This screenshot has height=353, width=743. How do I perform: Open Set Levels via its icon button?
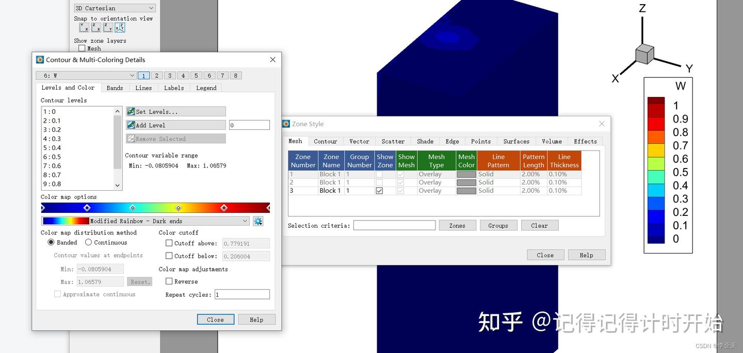[x=131, y=111]
